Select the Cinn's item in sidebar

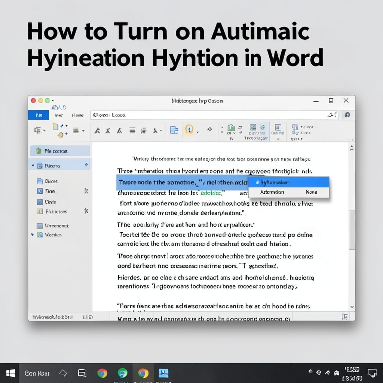click(46, 202)
